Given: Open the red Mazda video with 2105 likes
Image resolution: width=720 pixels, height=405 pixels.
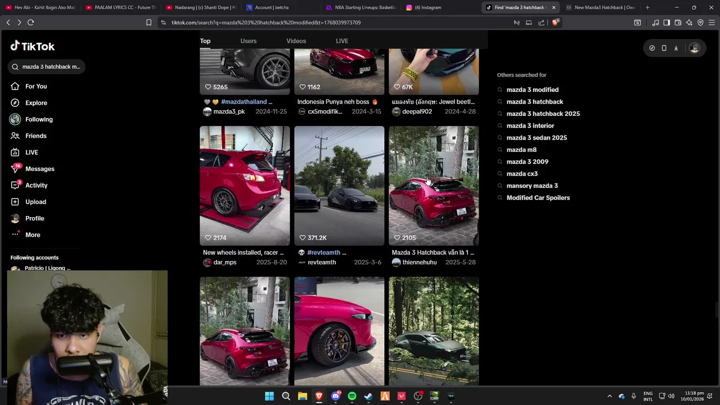Looking at the screenshot, I should coord(434,186).
